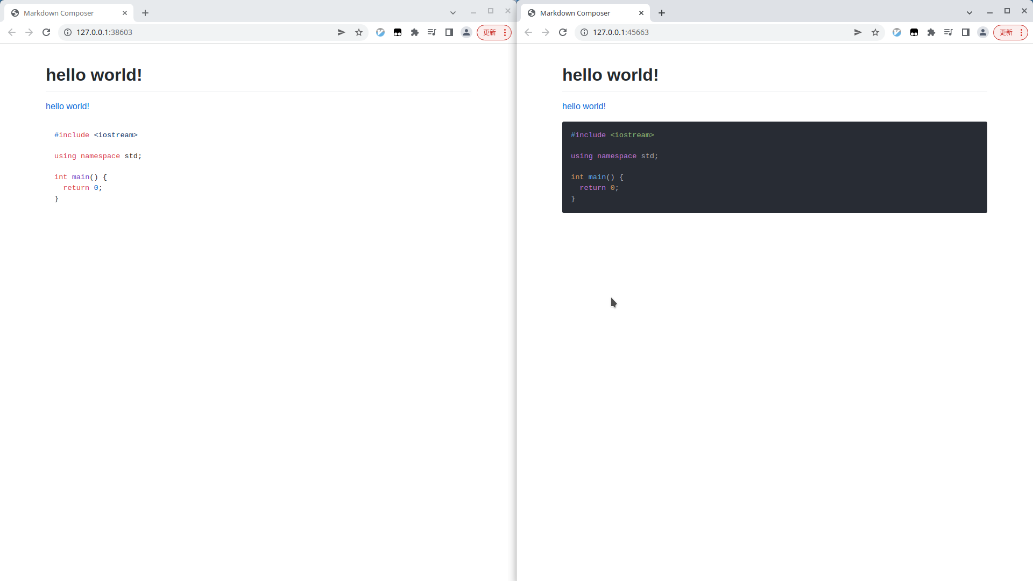The image size is (1033, 581).
Task: Minimize the right browser window
Action: coord(990,12)
